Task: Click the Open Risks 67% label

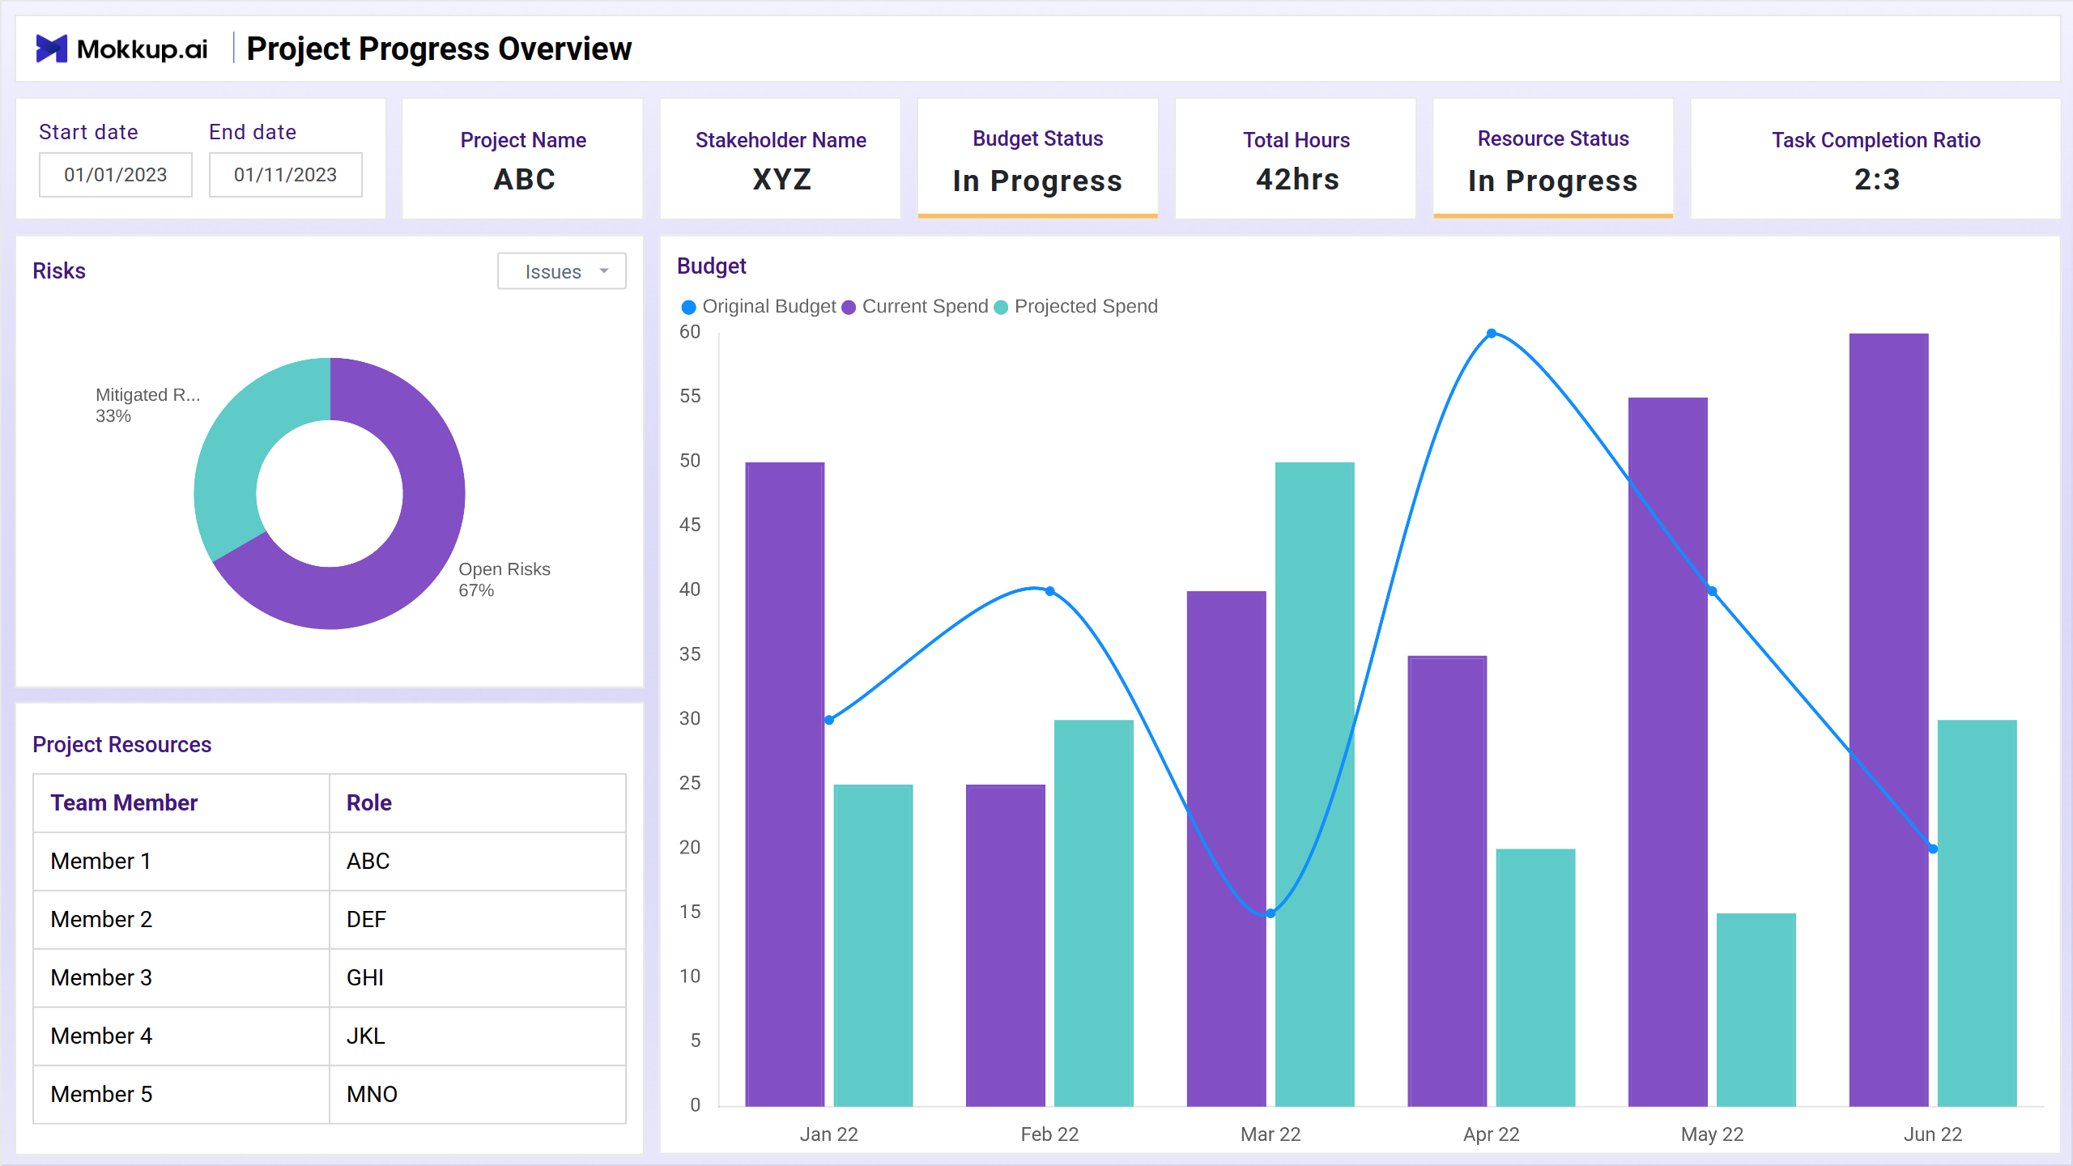Action: 504,580
